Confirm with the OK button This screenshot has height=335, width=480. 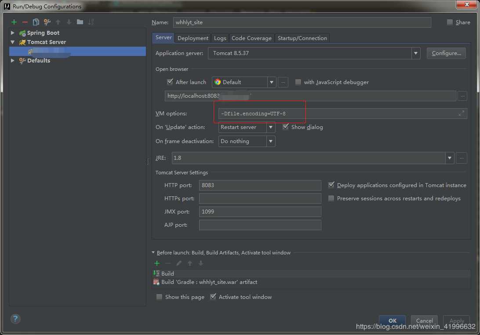click(x=392, y=320)
